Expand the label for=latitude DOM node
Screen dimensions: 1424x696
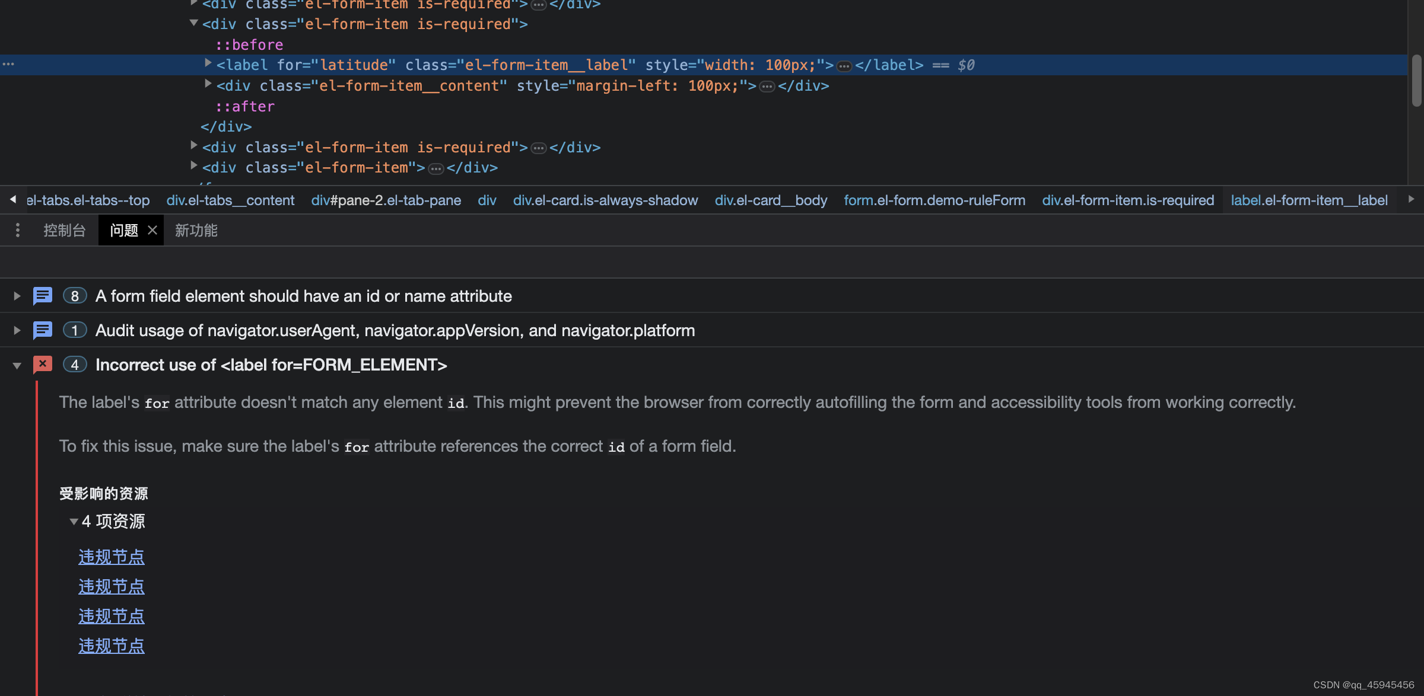coord(208,63)
